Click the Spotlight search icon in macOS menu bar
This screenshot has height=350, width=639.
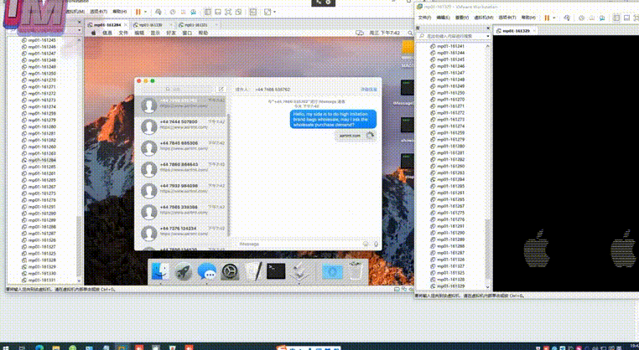point(410,33)
